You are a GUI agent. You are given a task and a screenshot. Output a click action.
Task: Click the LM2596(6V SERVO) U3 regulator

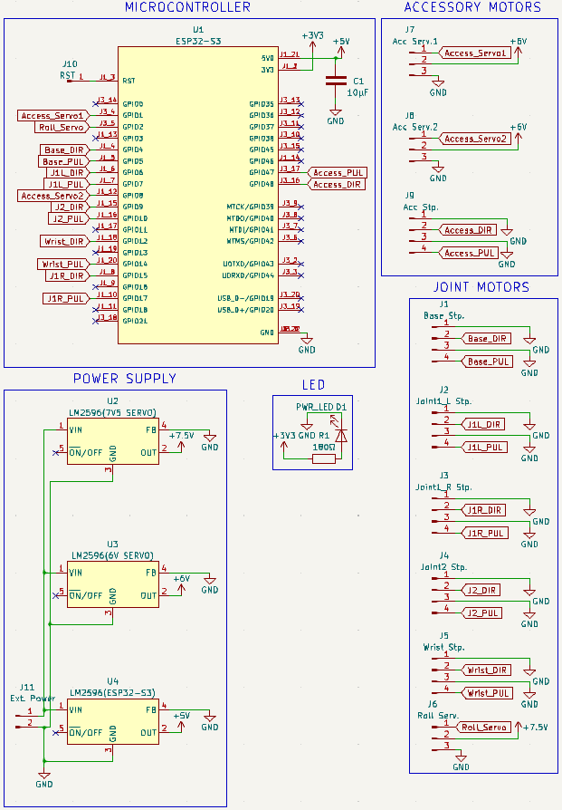point(113,584)
